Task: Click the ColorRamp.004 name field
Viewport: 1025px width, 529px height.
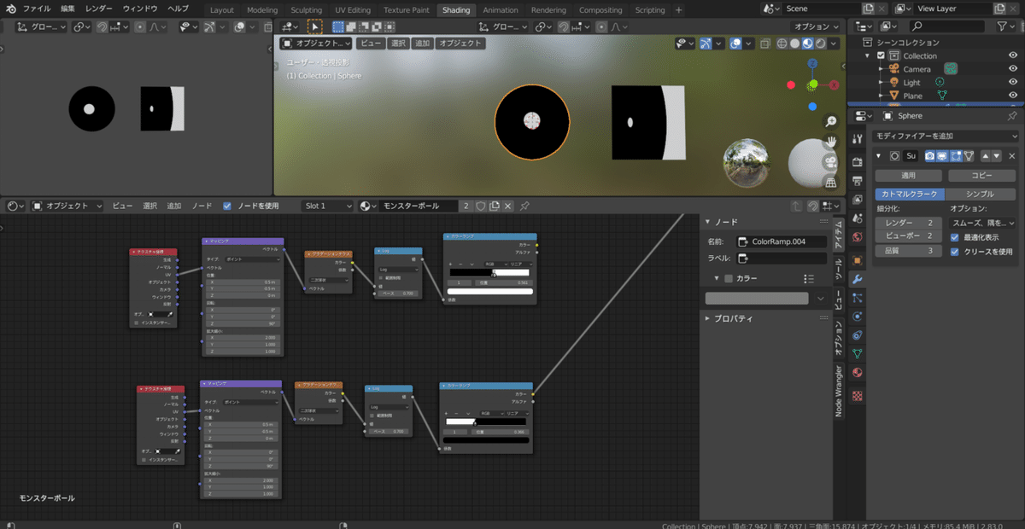Action: 781,242
